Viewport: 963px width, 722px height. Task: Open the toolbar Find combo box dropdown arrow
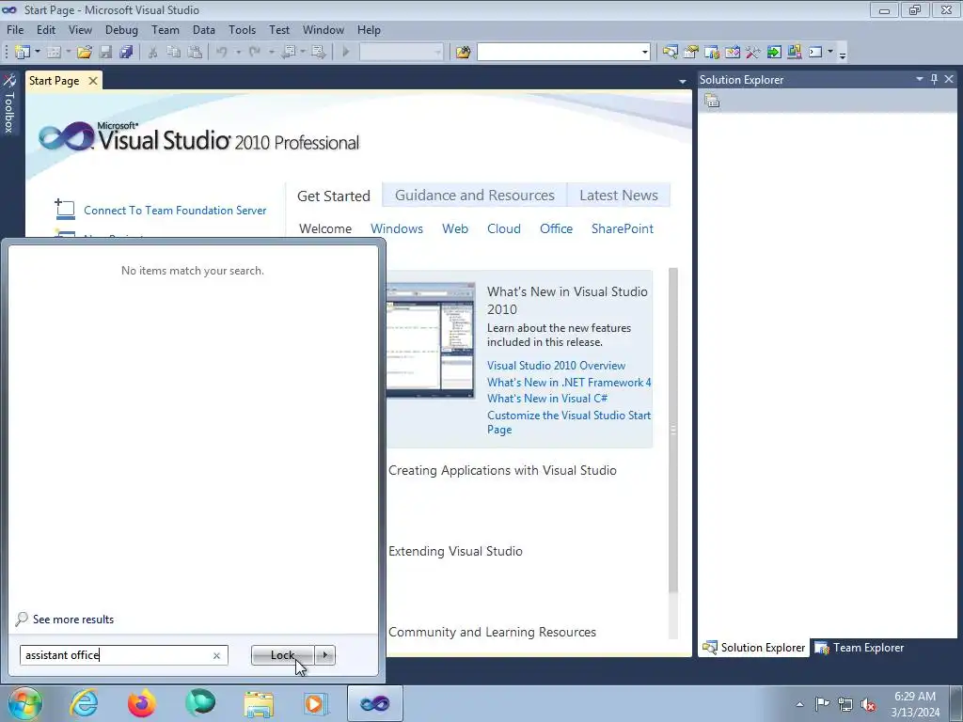644,53
